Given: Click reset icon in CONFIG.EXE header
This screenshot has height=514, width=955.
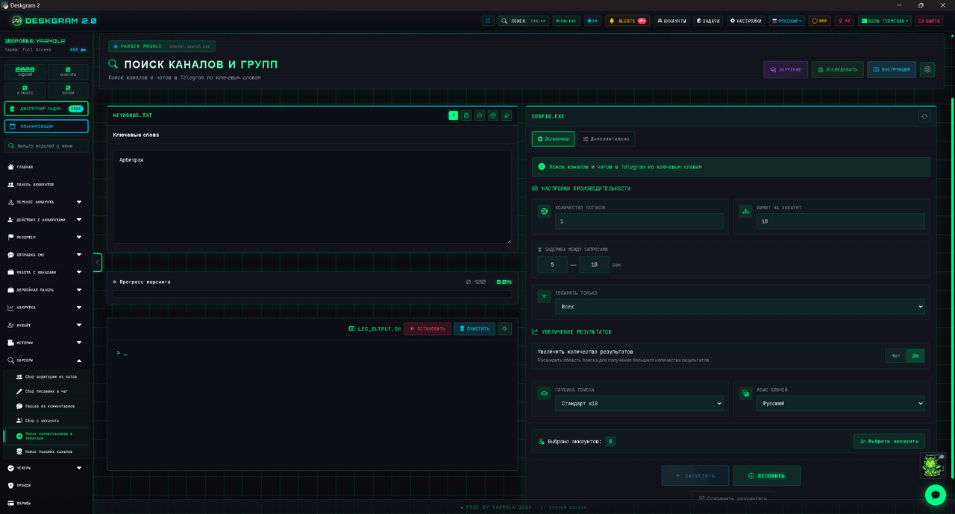Looking at the screenshot, I should [924, 116].
